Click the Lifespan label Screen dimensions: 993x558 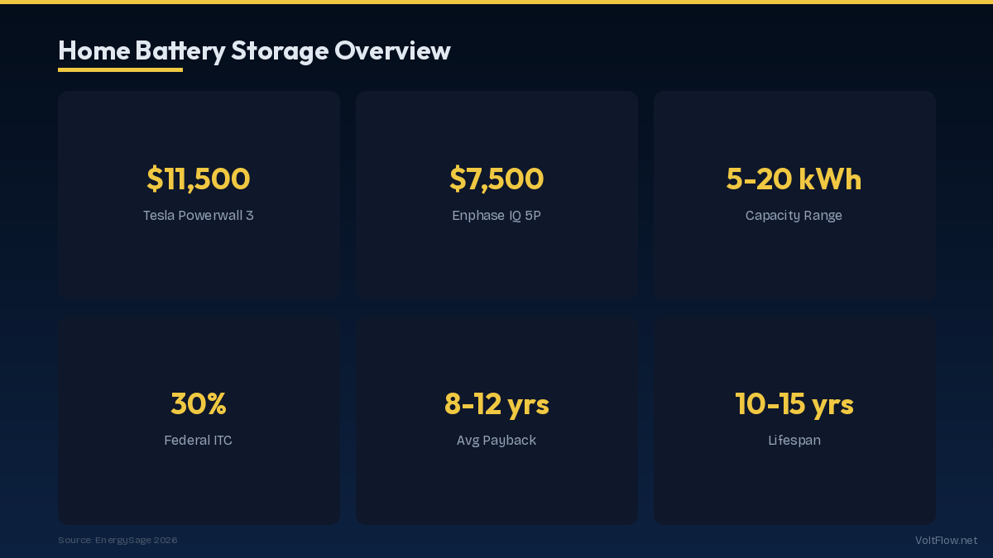[794, 441]
